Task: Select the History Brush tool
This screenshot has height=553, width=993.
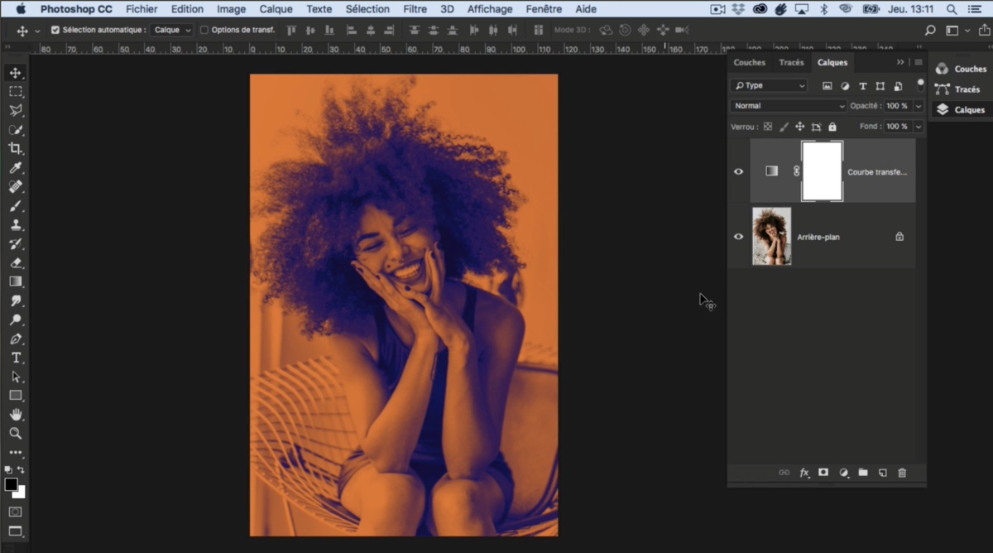Action: coord(15,244)
